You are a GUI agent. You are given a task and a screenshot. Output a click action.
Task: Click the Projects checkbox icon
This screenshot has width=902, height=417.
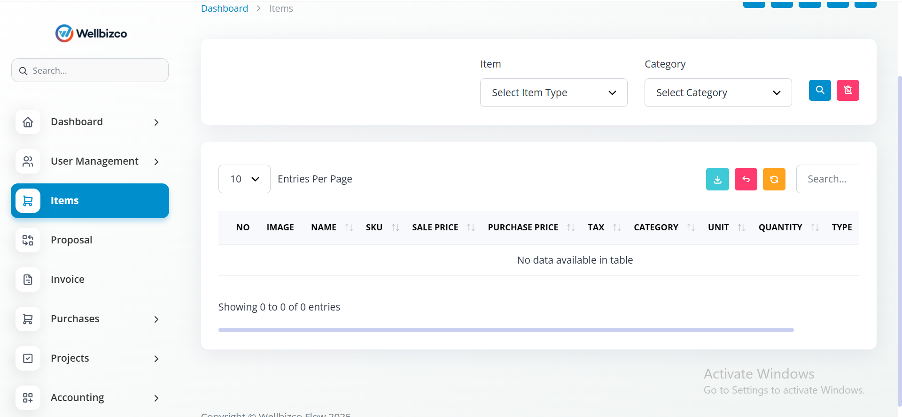28,358
